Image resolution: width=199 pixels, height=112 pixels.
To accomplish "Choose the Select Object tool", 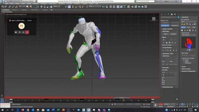I will point(27,7).
